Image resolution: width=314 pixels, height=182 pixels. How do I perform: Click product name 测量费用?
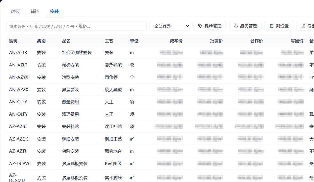(x=70, y=102)
